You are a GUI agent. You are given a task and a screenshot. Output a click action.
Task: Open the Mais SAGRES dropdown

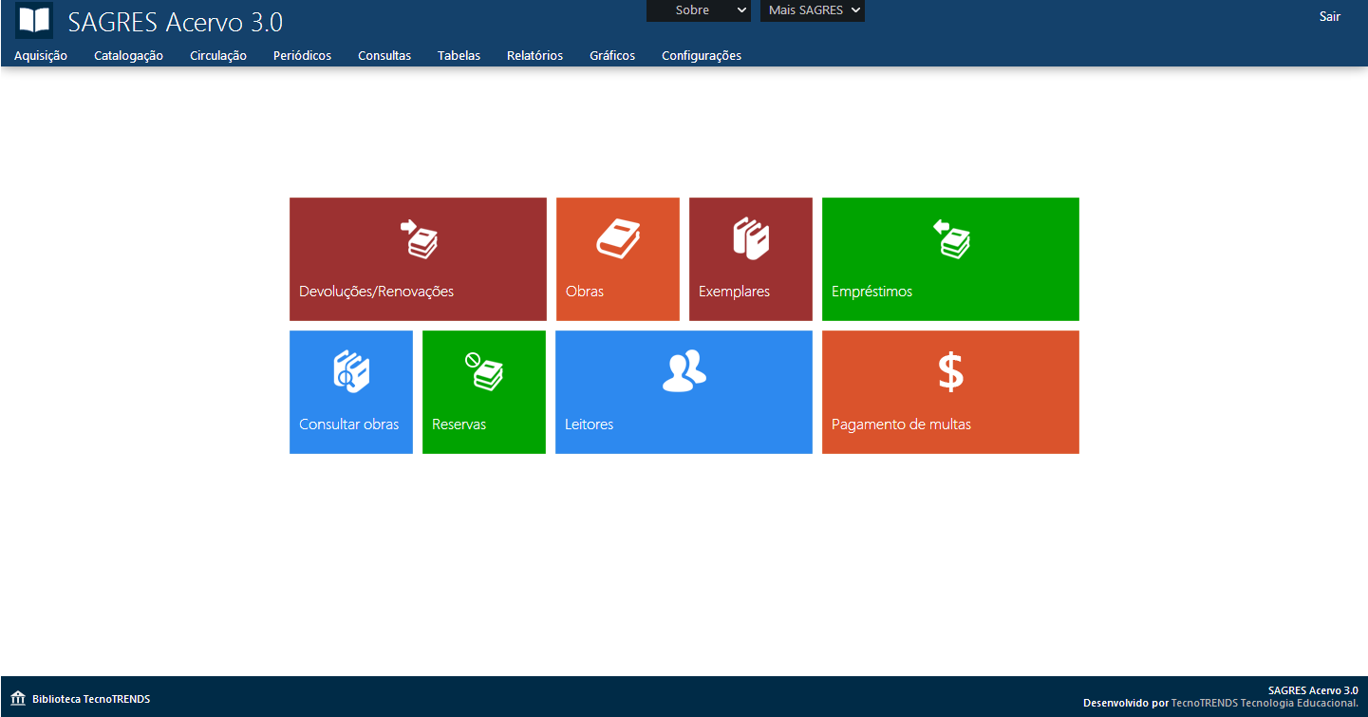pos(813,10)
